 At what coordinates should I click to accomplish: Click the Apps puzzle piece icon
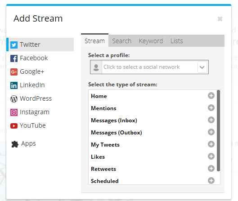pyautogui.click(x=15, y=144)
